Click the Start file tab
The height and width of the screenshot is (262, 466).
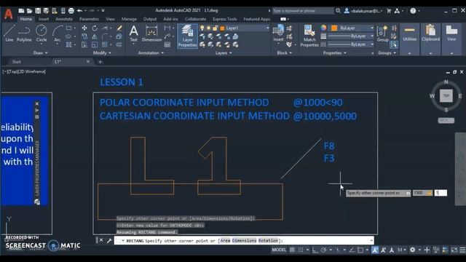coord(16,62)
